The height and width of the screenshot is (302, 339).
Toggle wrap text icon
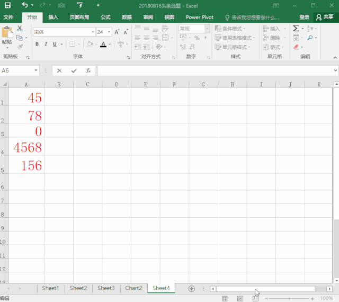pos(165,28)
